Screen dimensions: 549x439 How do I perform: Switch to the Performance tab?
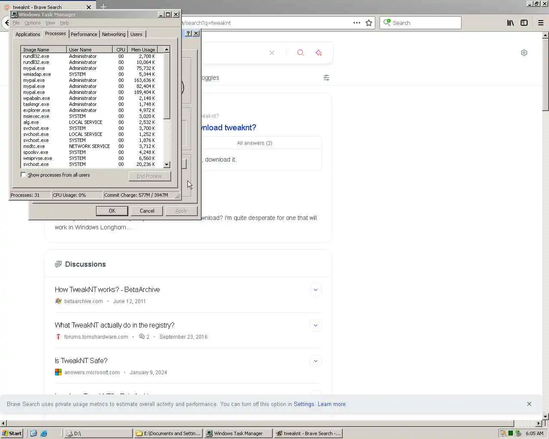pos(84,34)
